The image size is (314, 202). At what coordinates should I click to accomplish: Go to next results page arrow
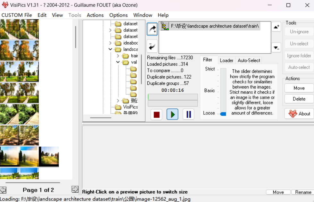[75, 189]
